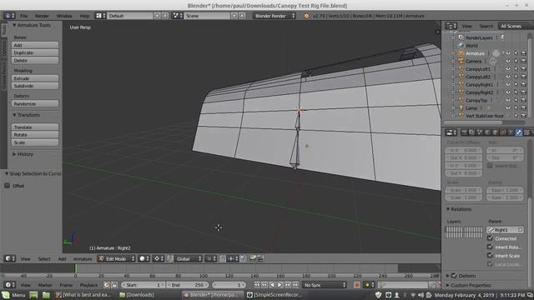Open the Edit Mode dropdown

(x=116, y=258)
